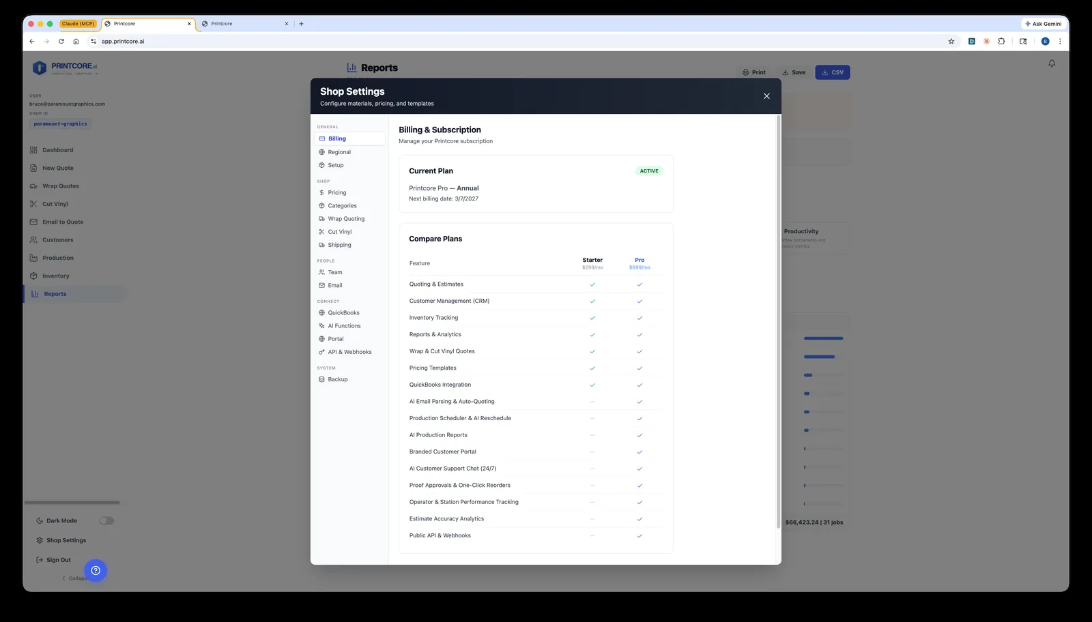Viewport: 1092px width, 622px height.
Task: Go back in the browser
Action: pyautogui.click(x=32, y=42)
